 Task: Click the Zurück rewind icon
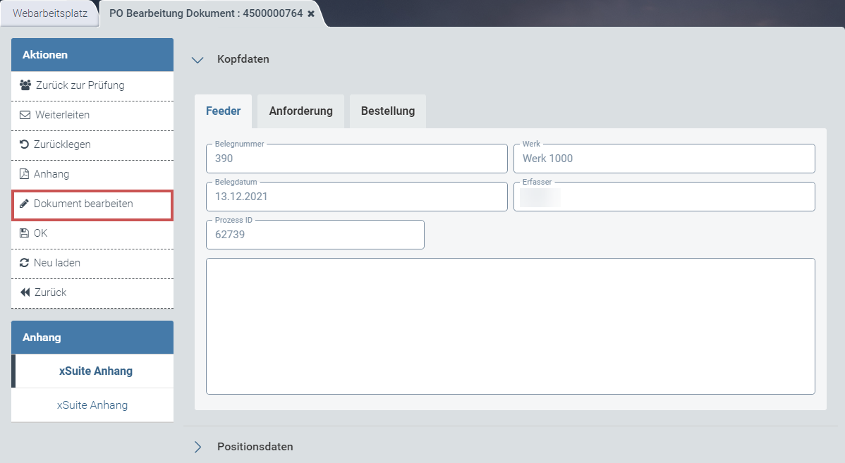point(23,292)
